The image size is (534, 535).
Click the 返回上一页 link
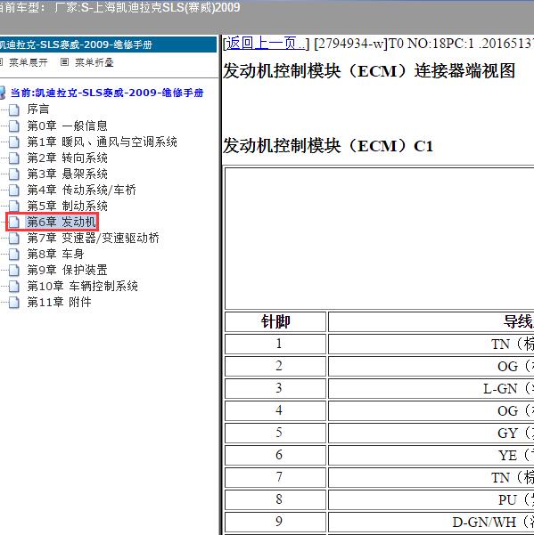(x=266, y=44)
